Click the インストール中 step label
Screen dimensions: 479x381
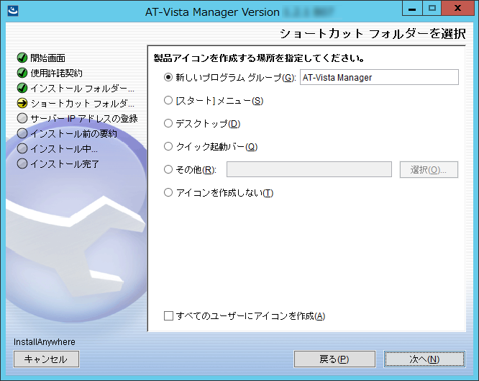tap(64, 149)
